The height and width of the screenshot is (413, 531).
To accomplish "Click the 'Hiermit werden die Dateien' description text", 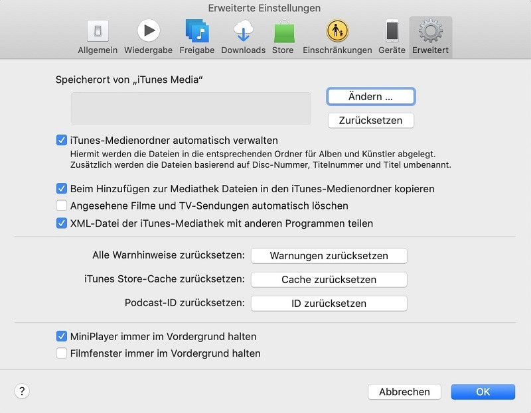I will tap(261, 159).
